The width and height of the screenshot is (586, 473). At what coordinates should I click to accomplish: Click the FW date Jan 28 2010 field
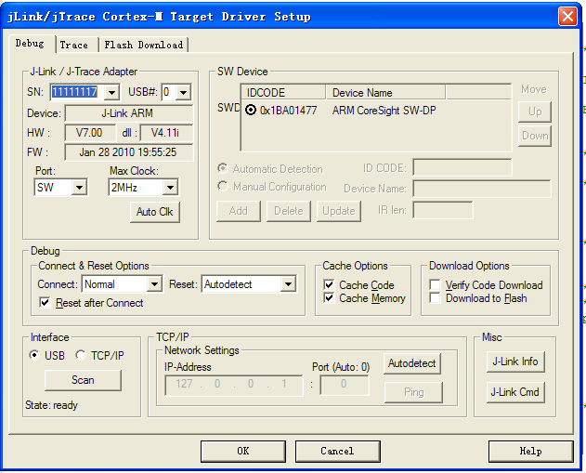coord(129,152)
